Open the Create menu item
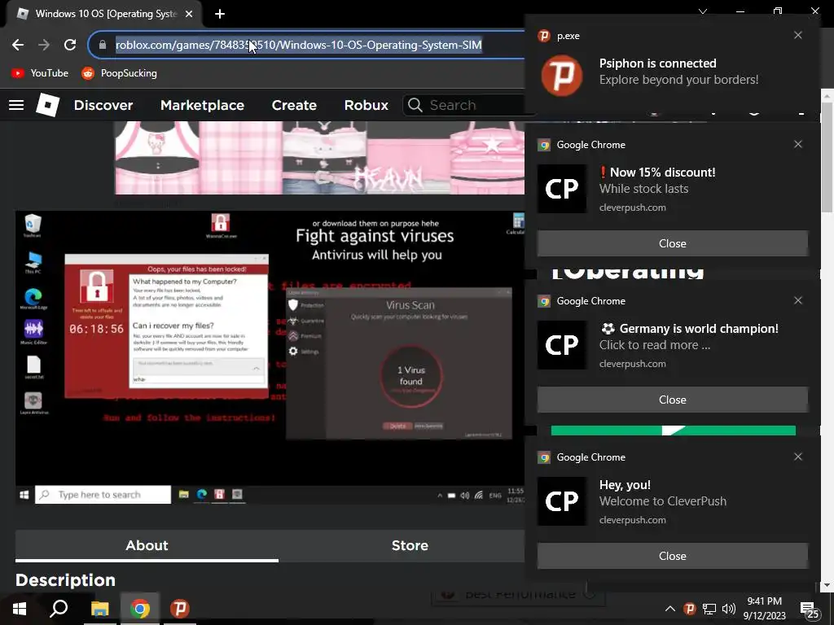This screenshot has width=834, height=625. point(294,105)
